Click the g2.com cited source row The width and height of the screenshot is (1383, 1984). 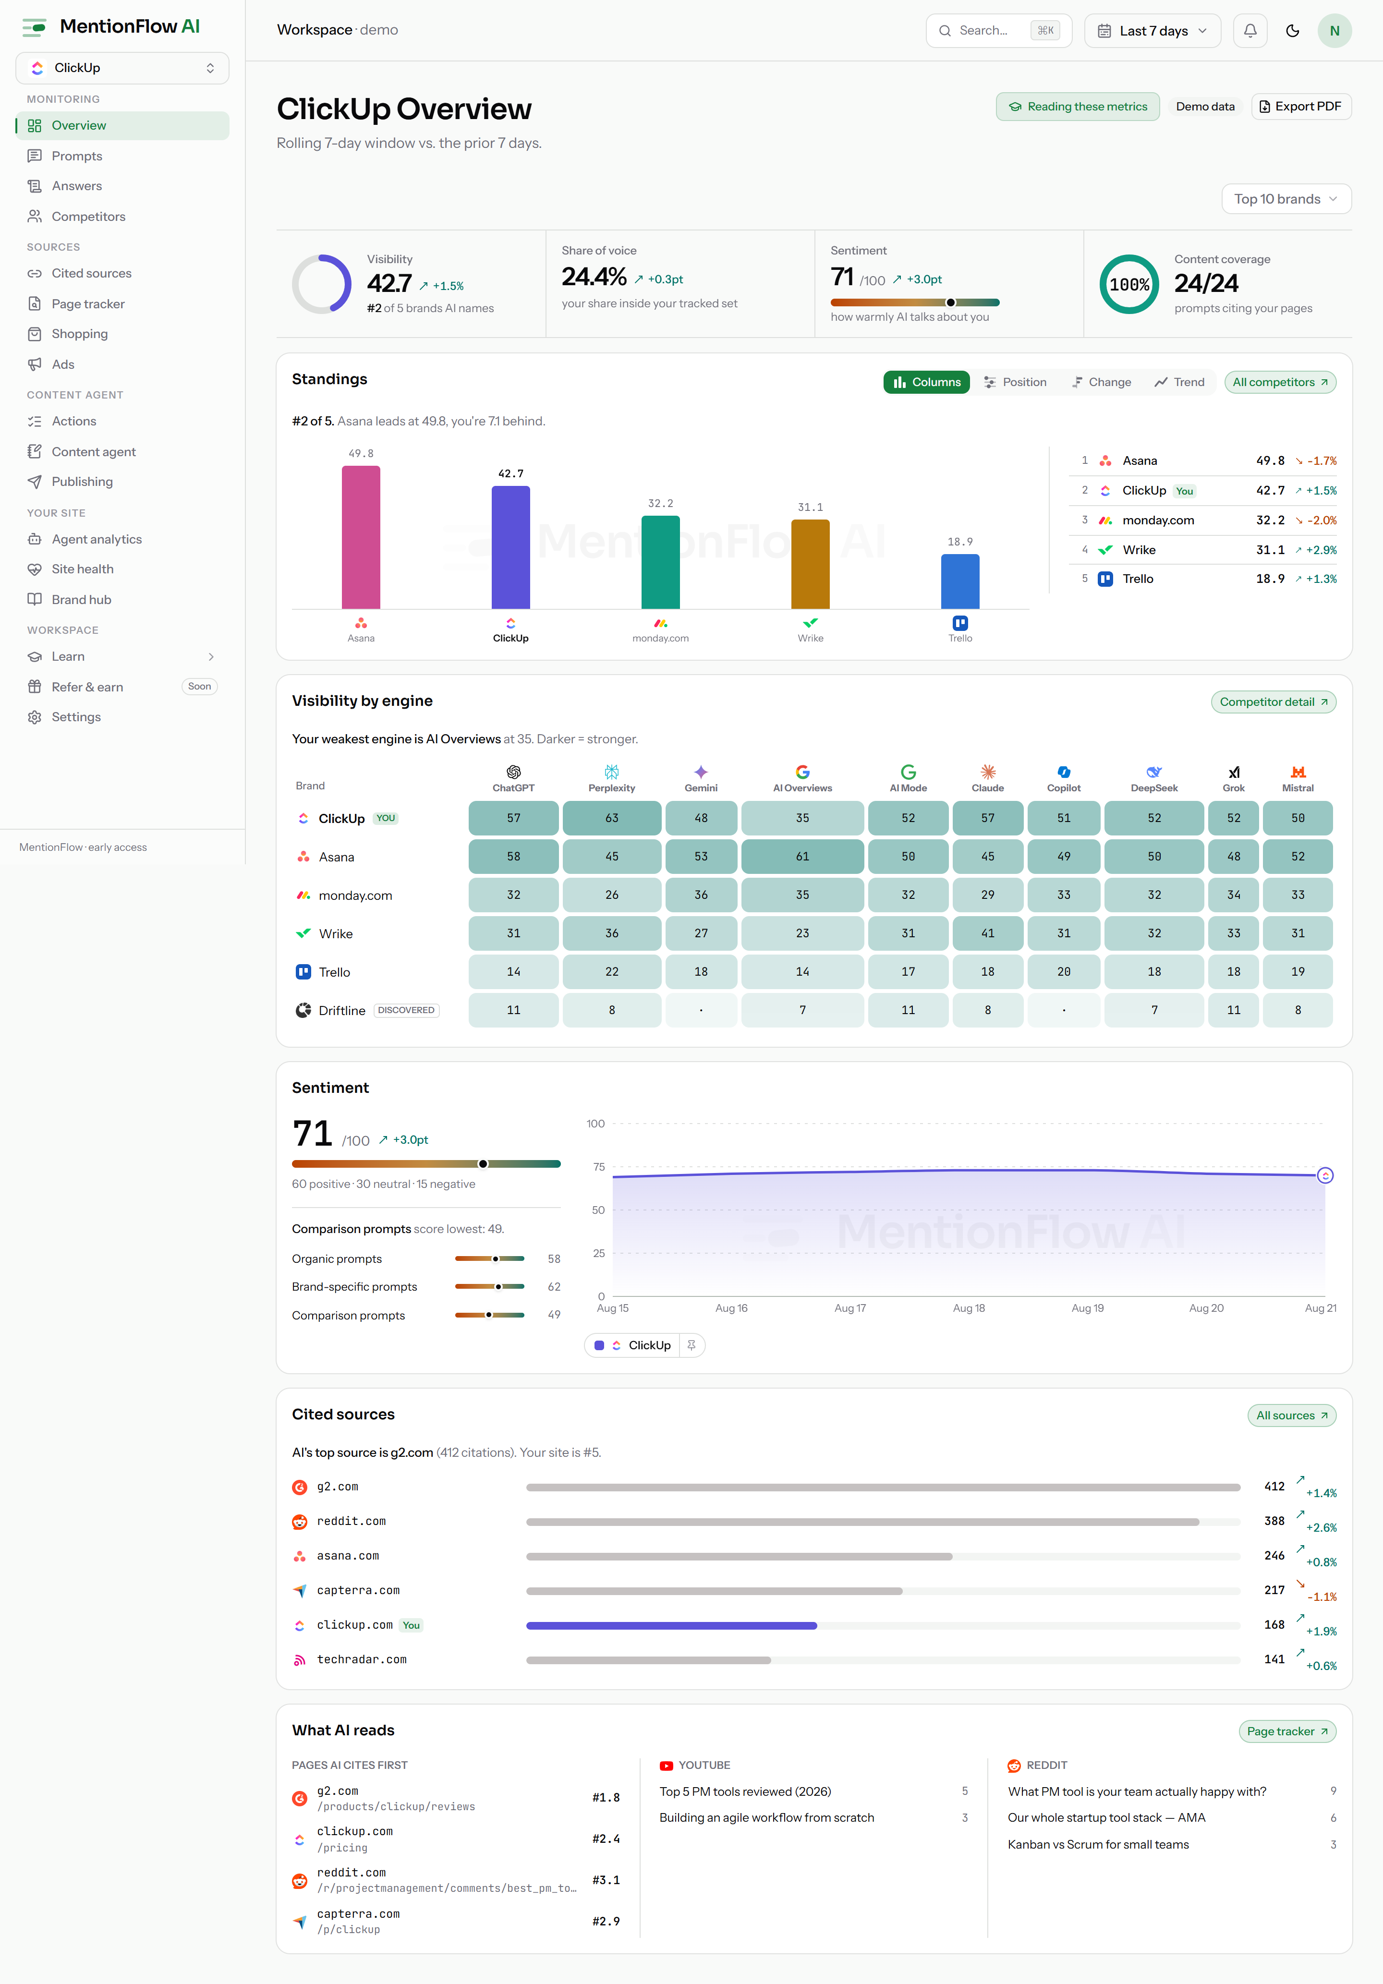[x=814, y=1487]
